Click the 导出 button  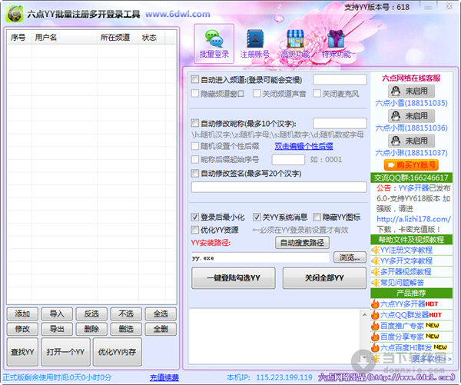pyautogui.click(x=57, y=329)
